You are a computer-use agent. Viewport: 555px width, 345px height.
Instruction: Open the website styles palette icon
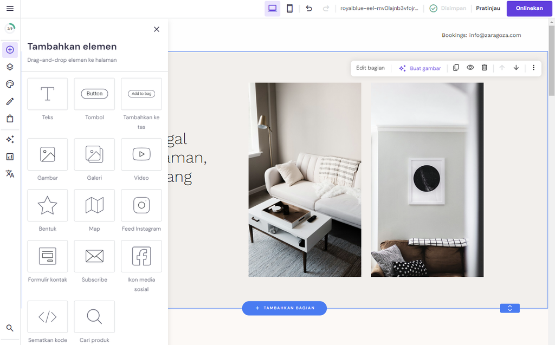pos(10,84)
